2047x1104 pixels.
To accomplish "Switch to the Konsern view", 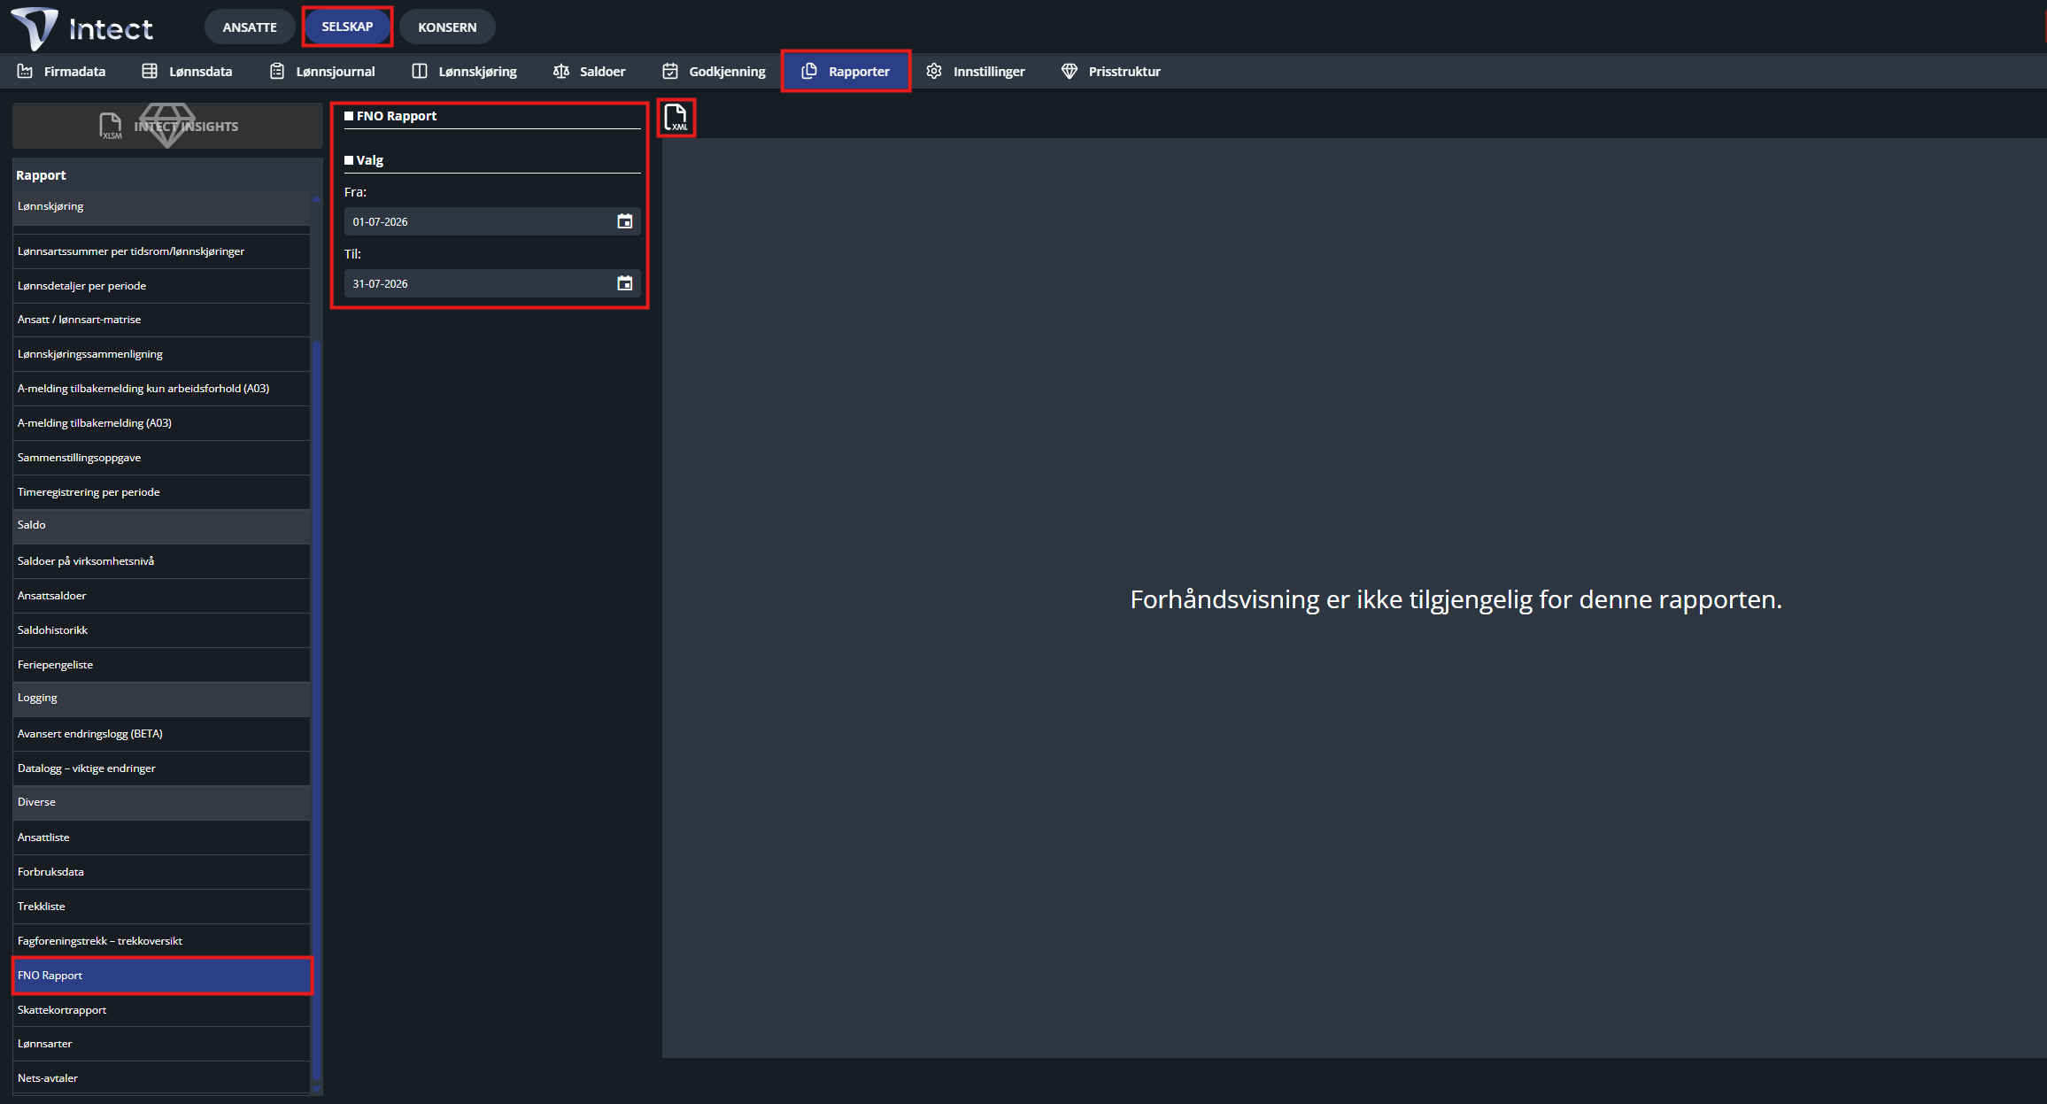I will [x=447, y=27].
